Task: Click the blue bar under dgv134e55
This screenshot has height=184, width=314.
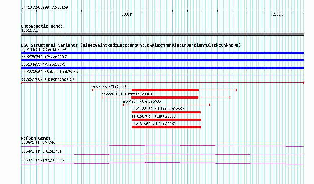Action: 162,68
